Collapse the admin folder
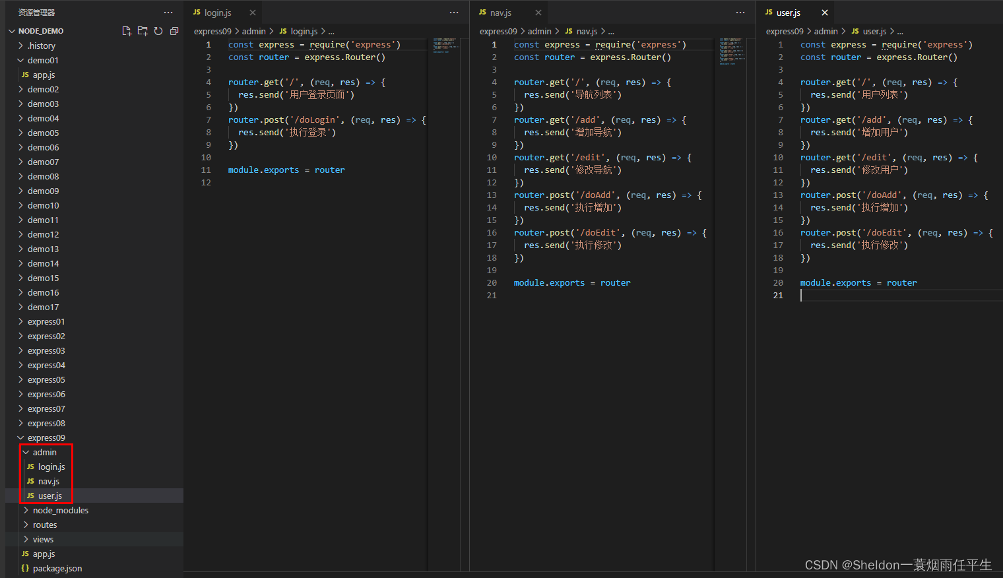This screenshot has width=1003, height=578. [94, 452]
